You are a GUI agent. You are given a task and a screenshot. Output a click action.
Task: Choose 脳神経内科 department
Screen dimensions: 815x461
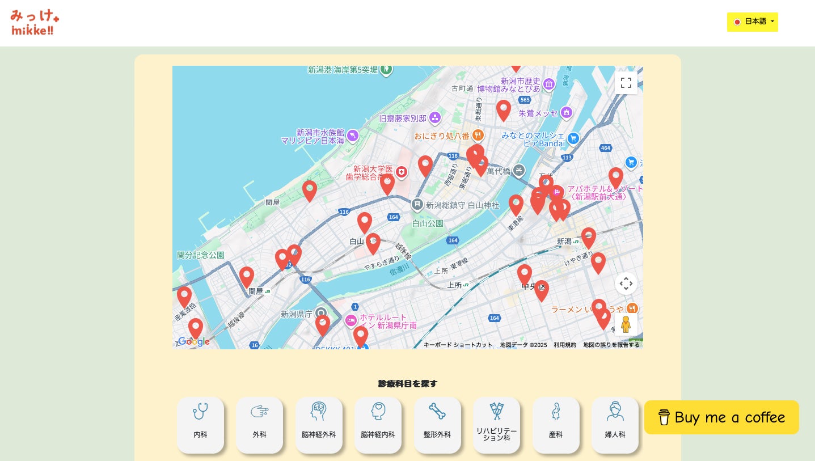(378, 425)
